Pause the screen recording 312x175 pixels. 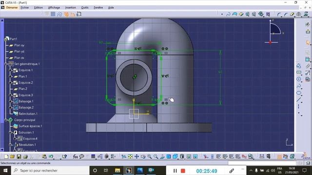tap(175, 171)
